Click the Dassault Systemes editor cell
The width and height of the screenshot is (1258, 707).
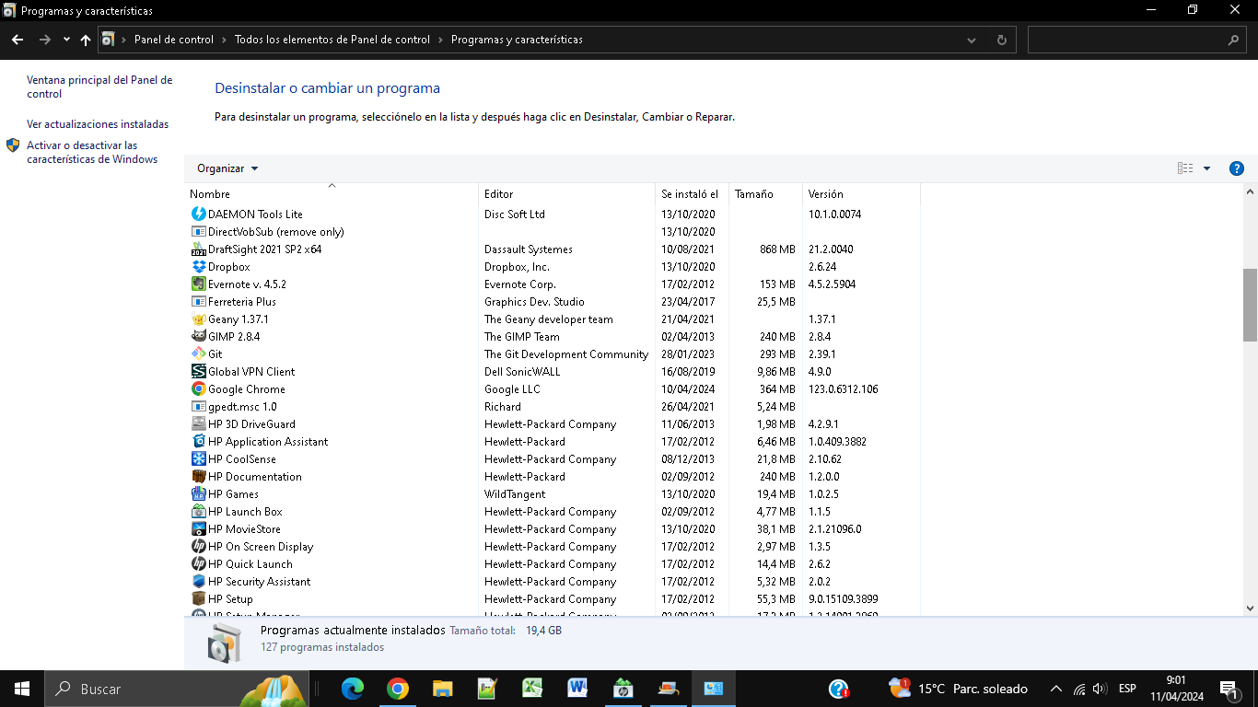click(528, 249)
